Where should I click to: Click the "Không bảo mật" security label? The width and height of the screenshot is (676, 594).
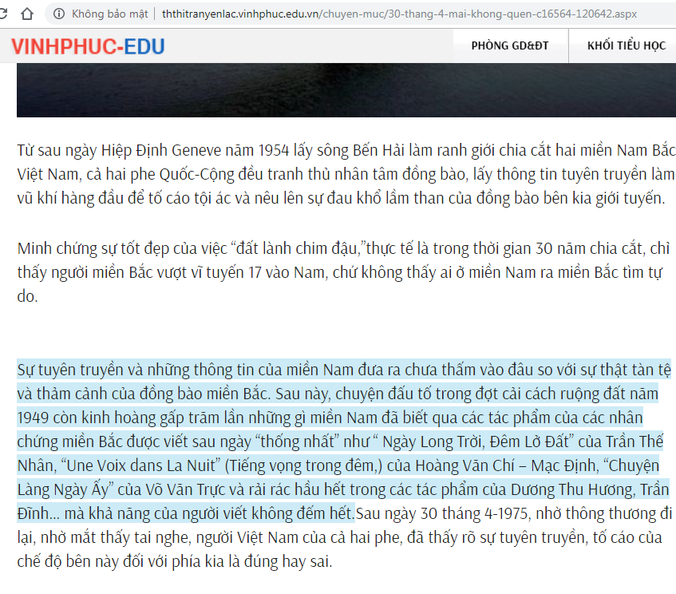tap(109, 14)
